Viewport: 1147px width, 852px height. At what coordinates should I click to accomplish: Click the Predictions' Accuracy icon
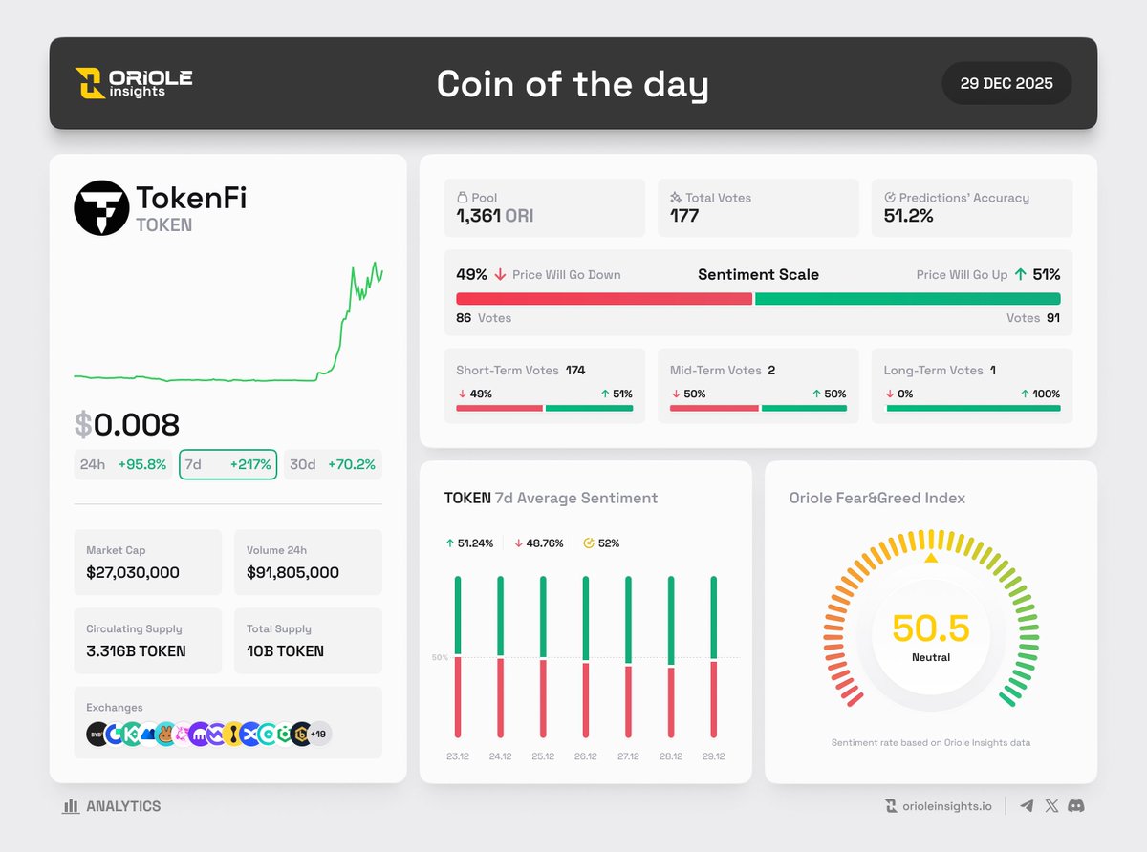890,198
